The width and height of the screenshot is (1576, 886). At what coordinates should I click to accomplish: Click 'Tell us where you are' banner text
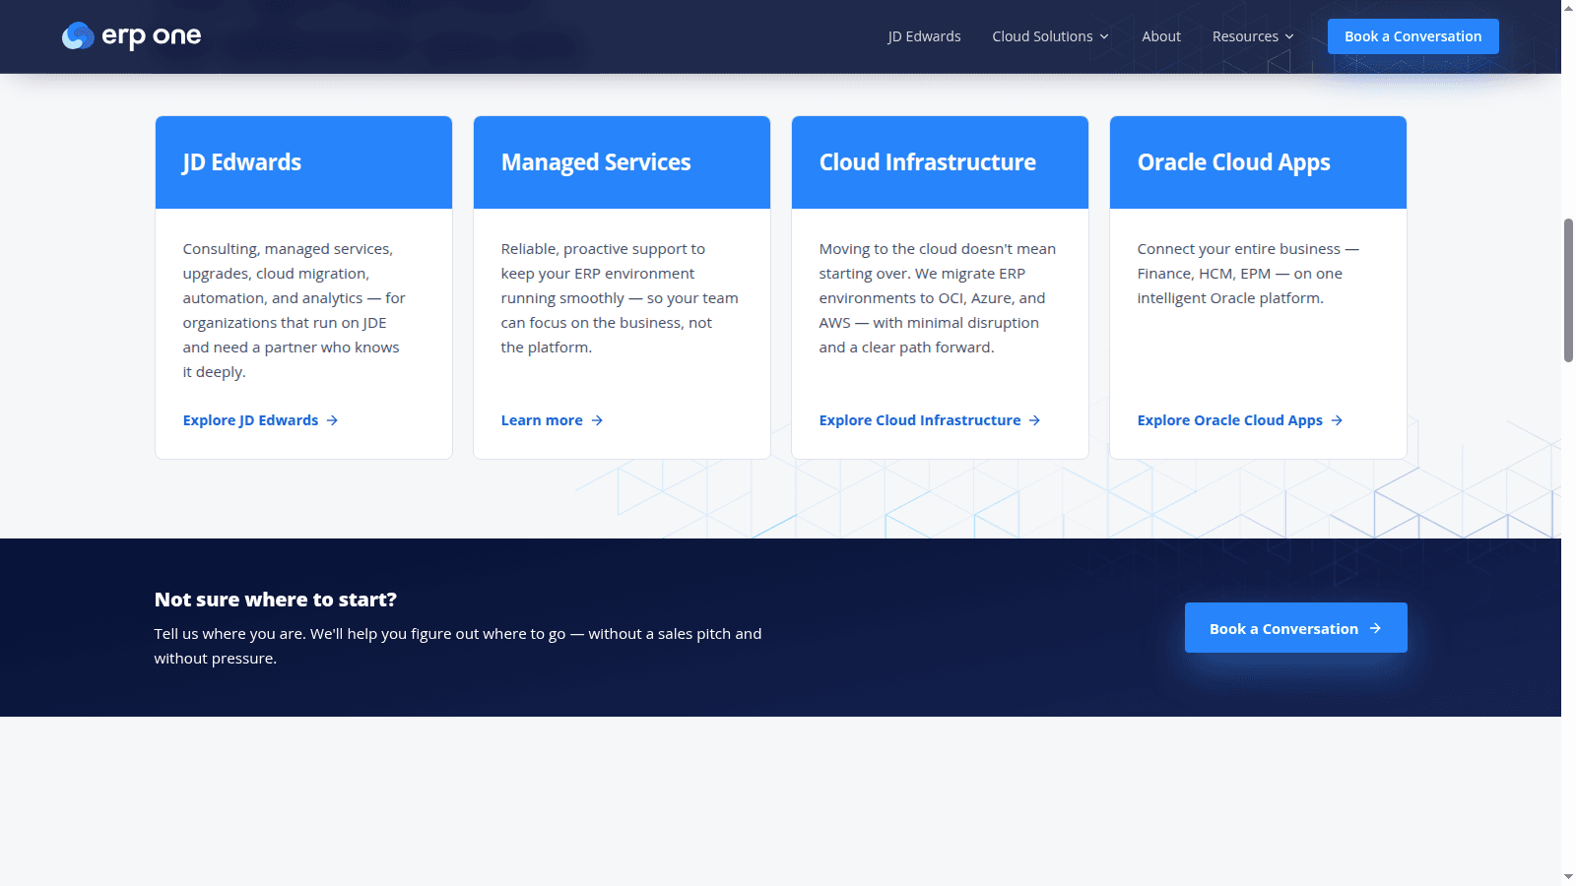458,646
